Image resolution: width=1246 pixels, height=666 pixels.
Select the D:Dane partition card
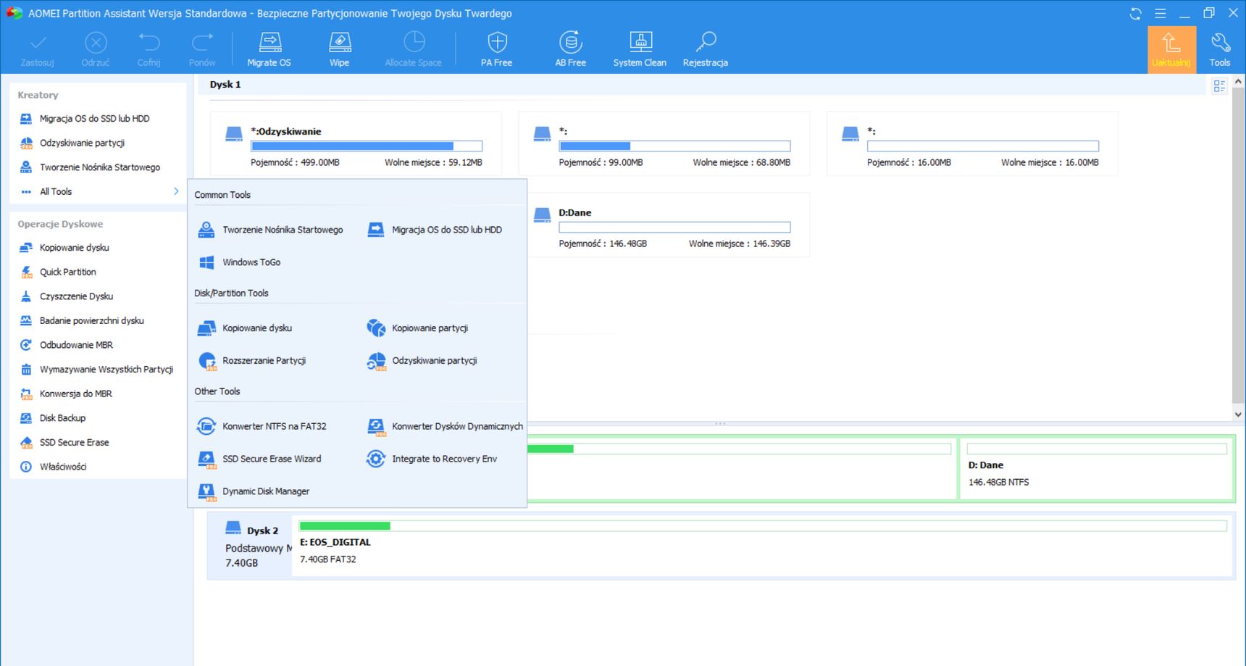(664, 225)
